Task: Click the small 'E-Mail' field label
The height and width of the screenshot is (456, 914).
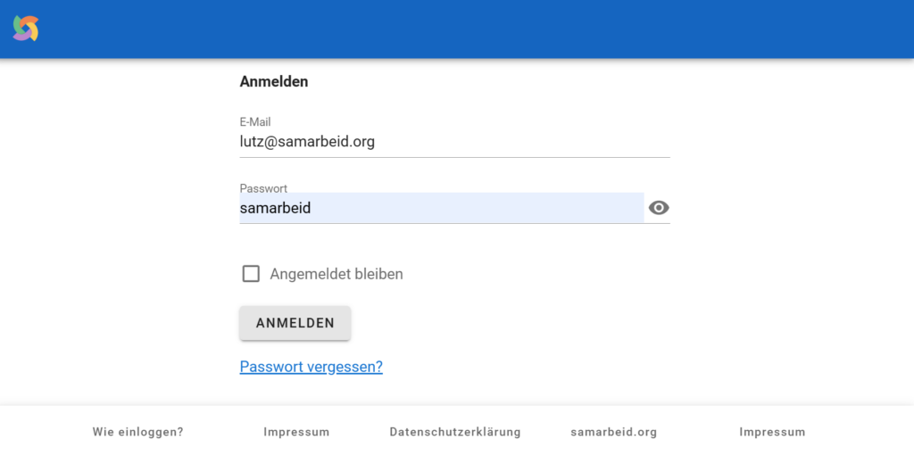Action: [x=255, y=122]
